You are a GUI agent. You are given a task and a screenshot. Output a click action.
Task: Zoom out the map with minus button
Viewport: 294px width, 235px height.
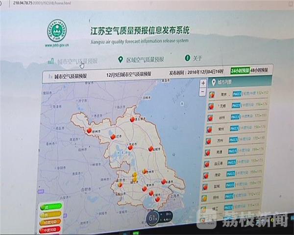[x=203, y=92]
